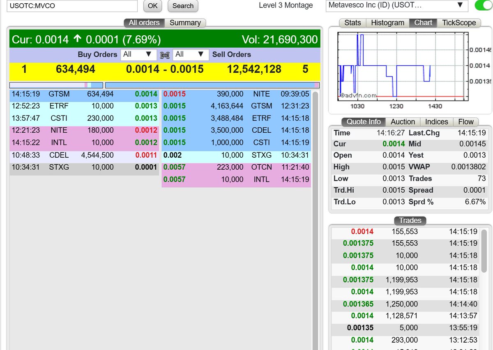
Task: Click the Vol: 21,690,300 figure
Action: click(280, 39)
